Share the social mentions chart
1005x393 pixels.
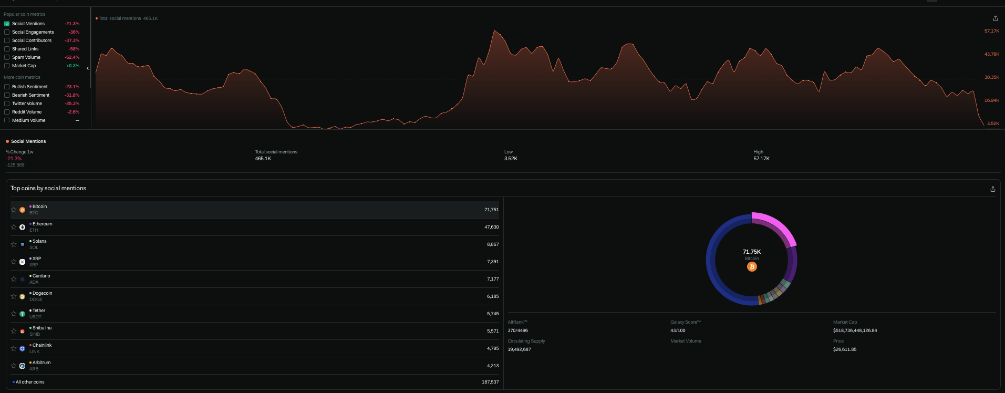pyautogui.click(x=995, y=18)
